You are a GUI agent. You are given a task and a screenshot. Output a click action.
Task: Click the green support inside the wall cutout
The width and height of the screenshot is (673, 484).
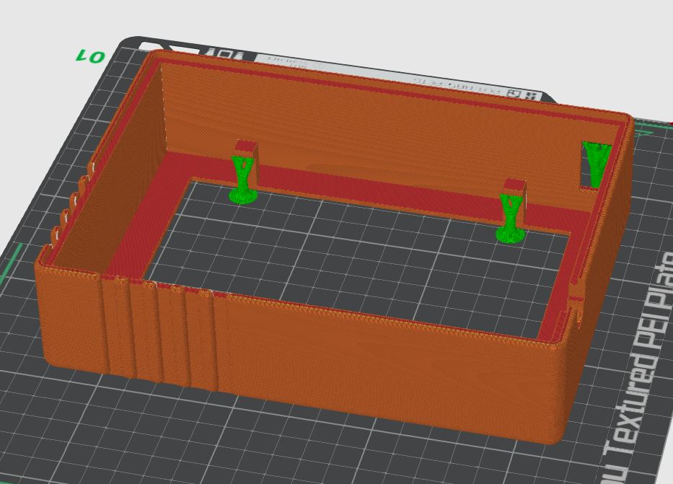click(x=597, y=164)
